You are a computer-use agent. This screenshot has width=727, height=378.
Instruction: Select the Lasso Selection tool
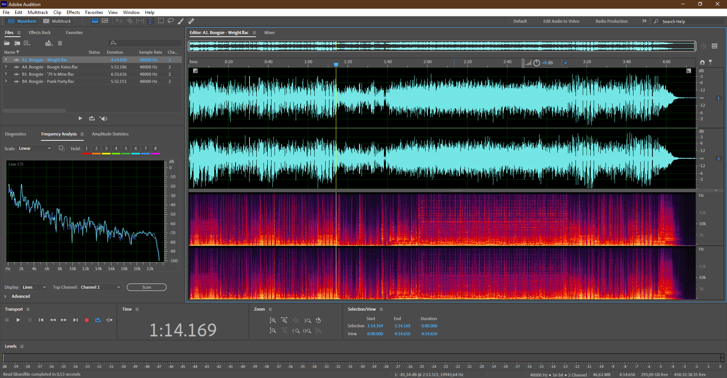pyautogui.click(x=171, y=21)
